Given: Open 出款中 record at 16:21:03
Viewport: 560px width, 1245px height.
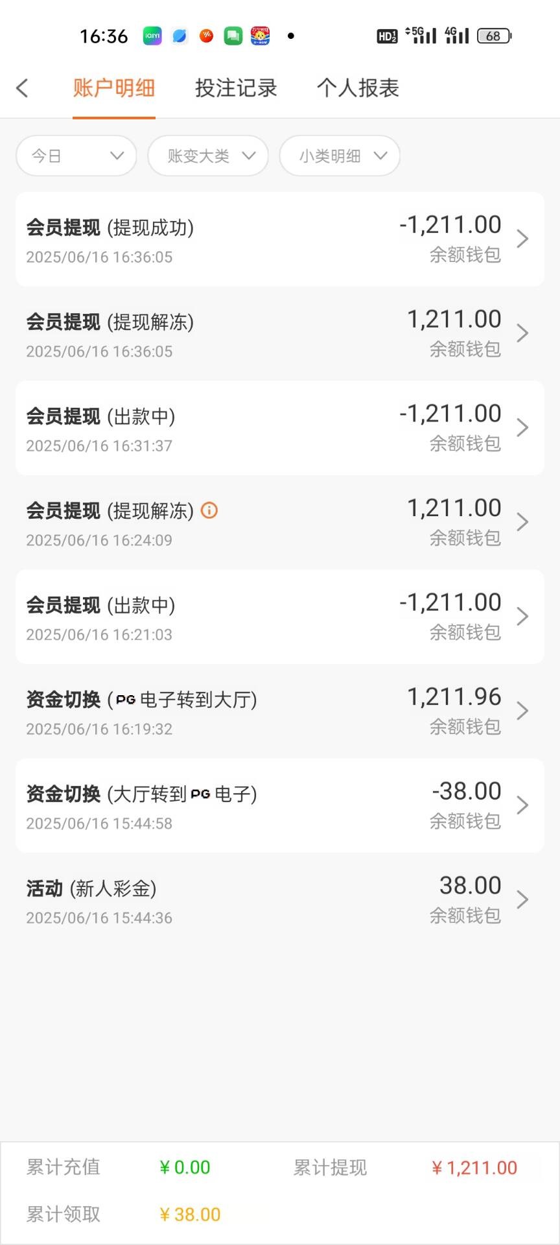Looking at the screenshot, I should [x=279, y=617].
